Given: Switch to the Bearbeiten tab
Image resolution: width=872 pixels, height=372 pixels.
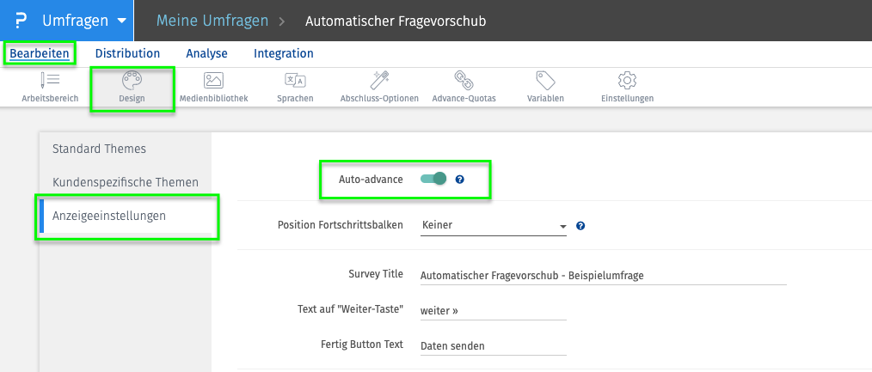Looking at the screenshot, I should coord(40,54).
